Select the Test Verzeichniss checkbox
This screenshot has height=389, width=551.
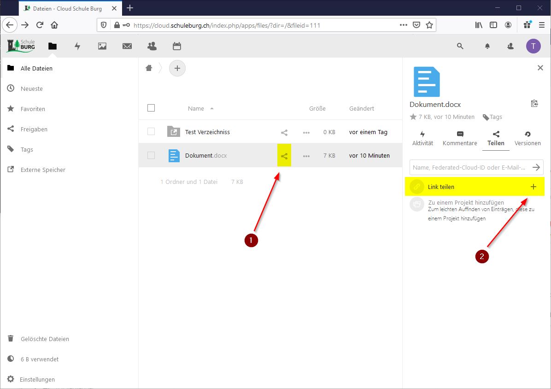click(x=151, y=132)
